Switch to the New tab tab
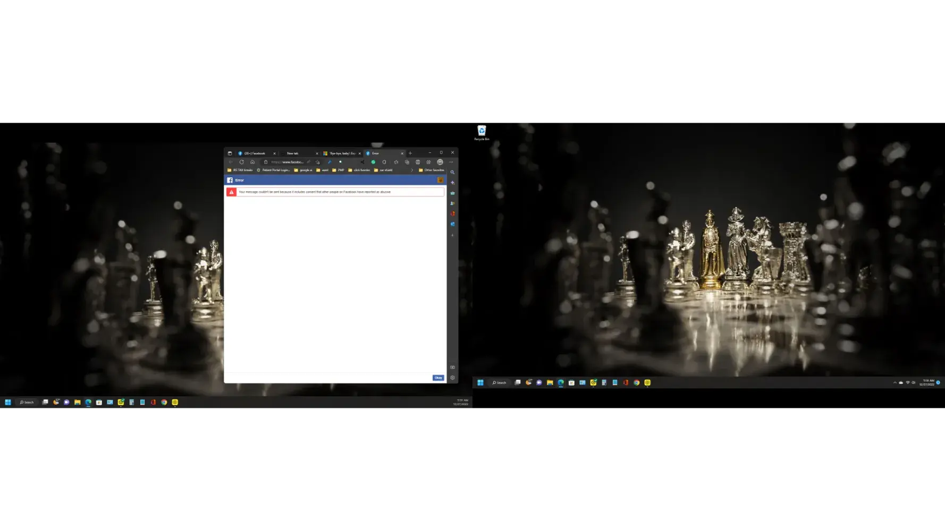Screen dimensions: 945x531 [x=299, y=153]
